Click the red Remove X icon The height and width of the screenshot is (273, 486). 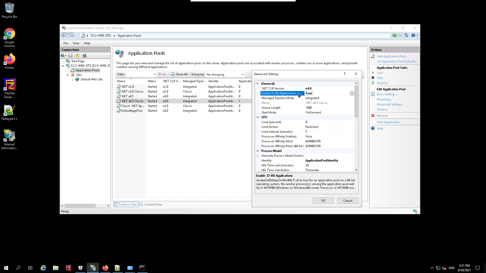tap(373, 116)
